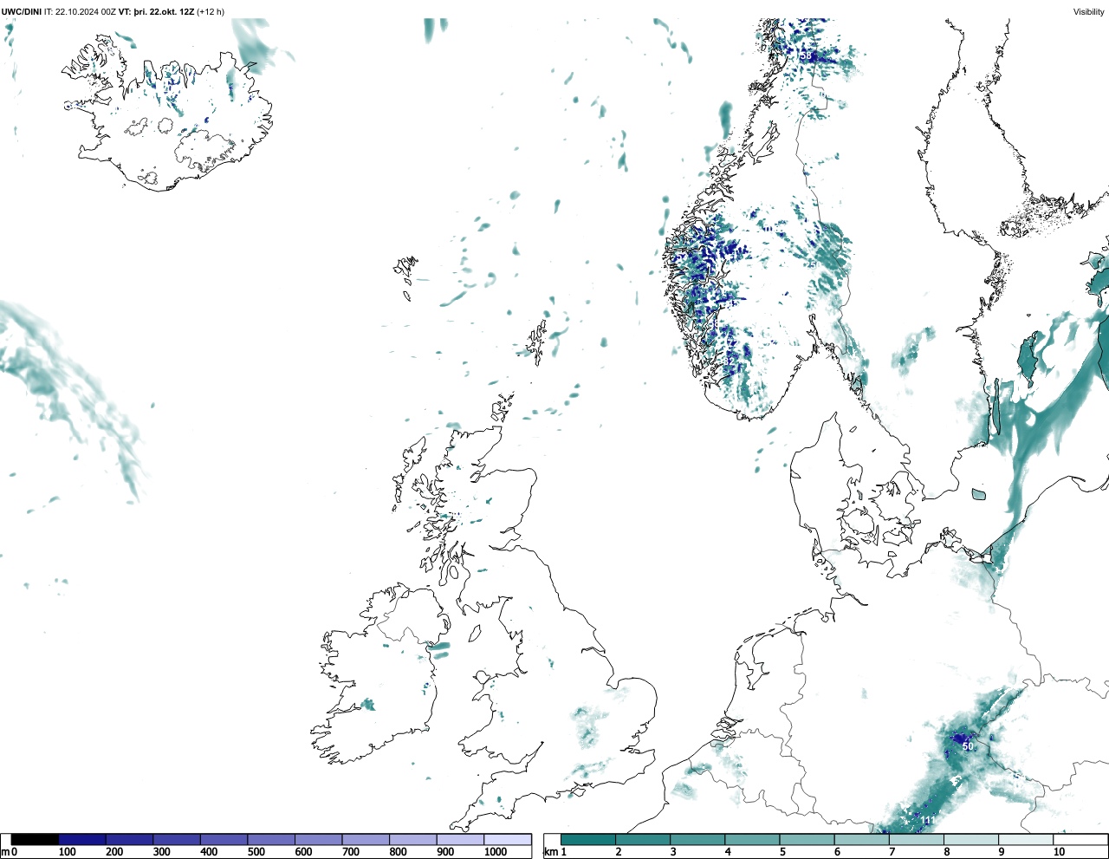Viewport: 1109px width, 859px height.
Task: Click the dark navy 100–200 m legend swatch
Action: coord(82,839)
